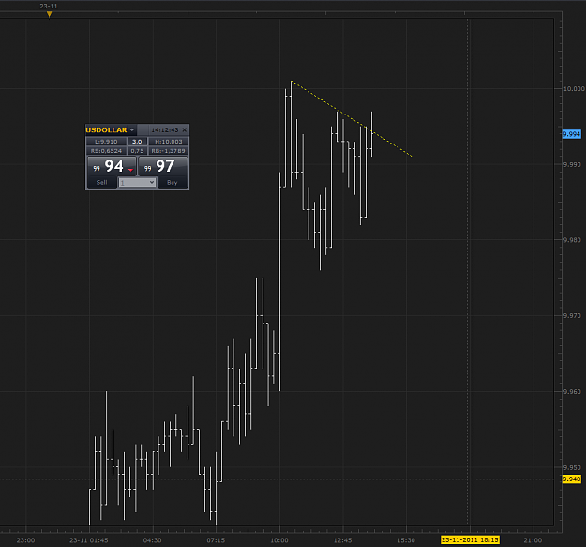Viewport: 586px width, 547px height.
Task: Click the 15:30 time axis label
Action: click(x=406, y=540)
